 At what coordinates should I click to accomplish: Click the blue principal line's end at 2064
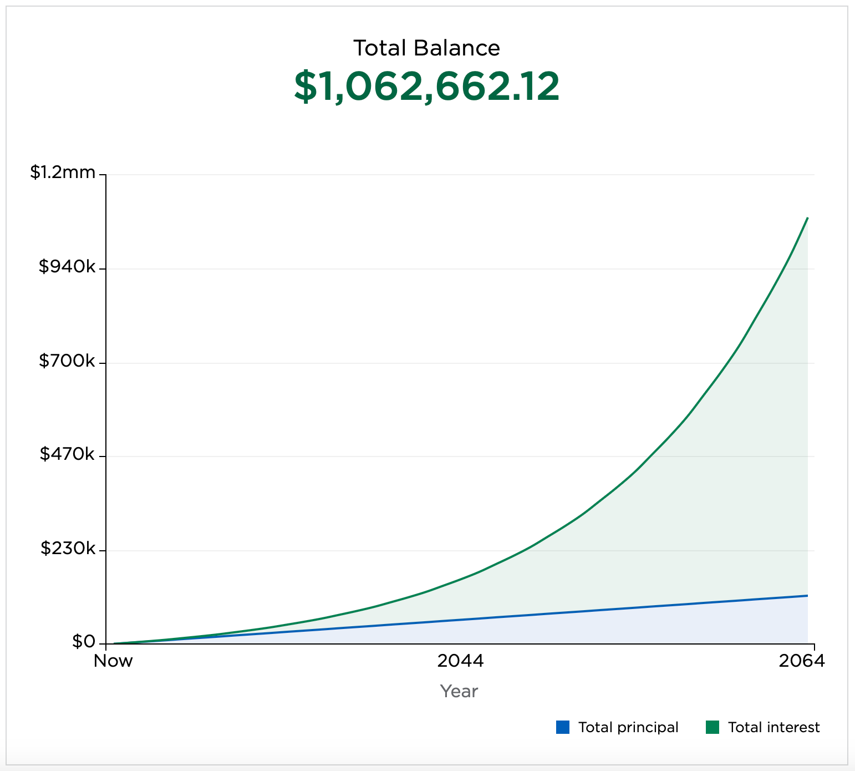coord(807,596)
